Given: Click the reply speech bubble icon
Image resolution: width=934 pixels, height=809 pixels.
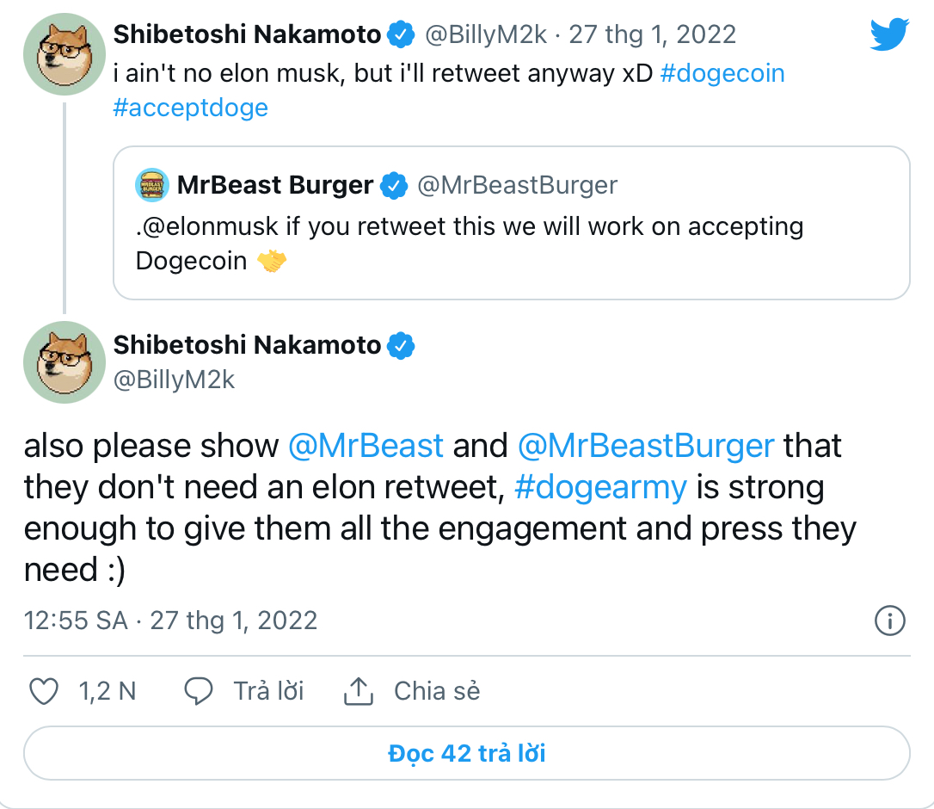Looking at the screenshot, I should [199, 691].
